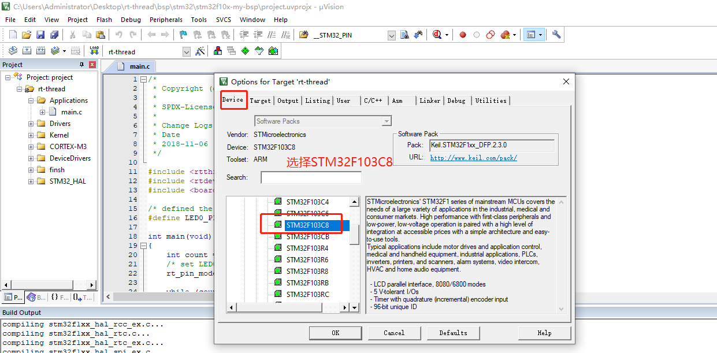Create a new file from toolbar
This screenshot has width=717, height=353.
13,35
